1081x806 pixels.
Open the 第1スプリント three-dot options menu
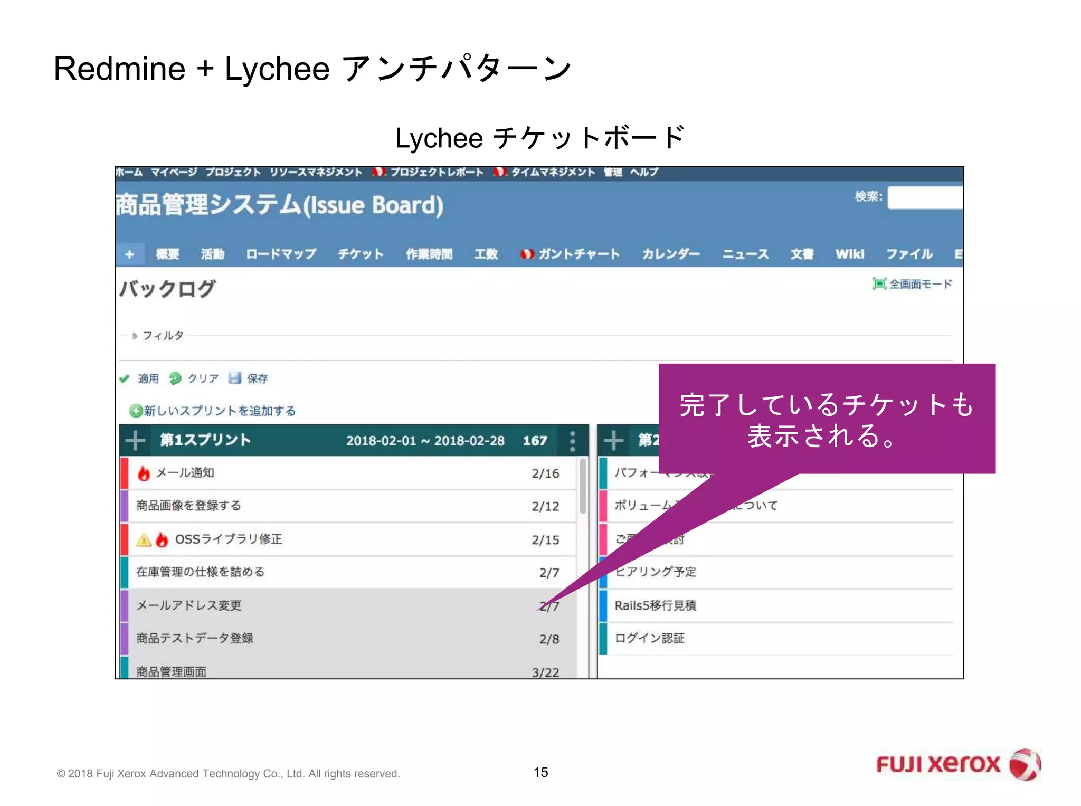(x=572, y=441)
